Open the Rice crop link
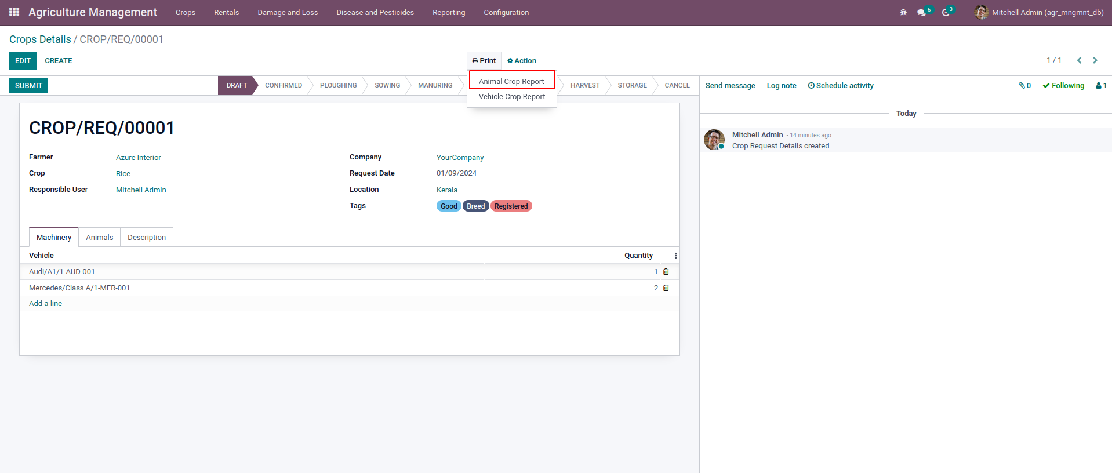 click(x=123, y=174)
